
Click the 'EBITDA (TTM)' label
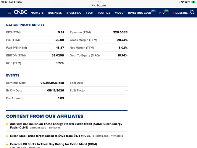click(x=16, y=55)
